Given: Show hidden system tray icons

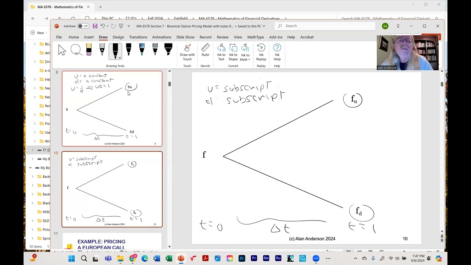Looking at the screenshot, I should 355,258.
